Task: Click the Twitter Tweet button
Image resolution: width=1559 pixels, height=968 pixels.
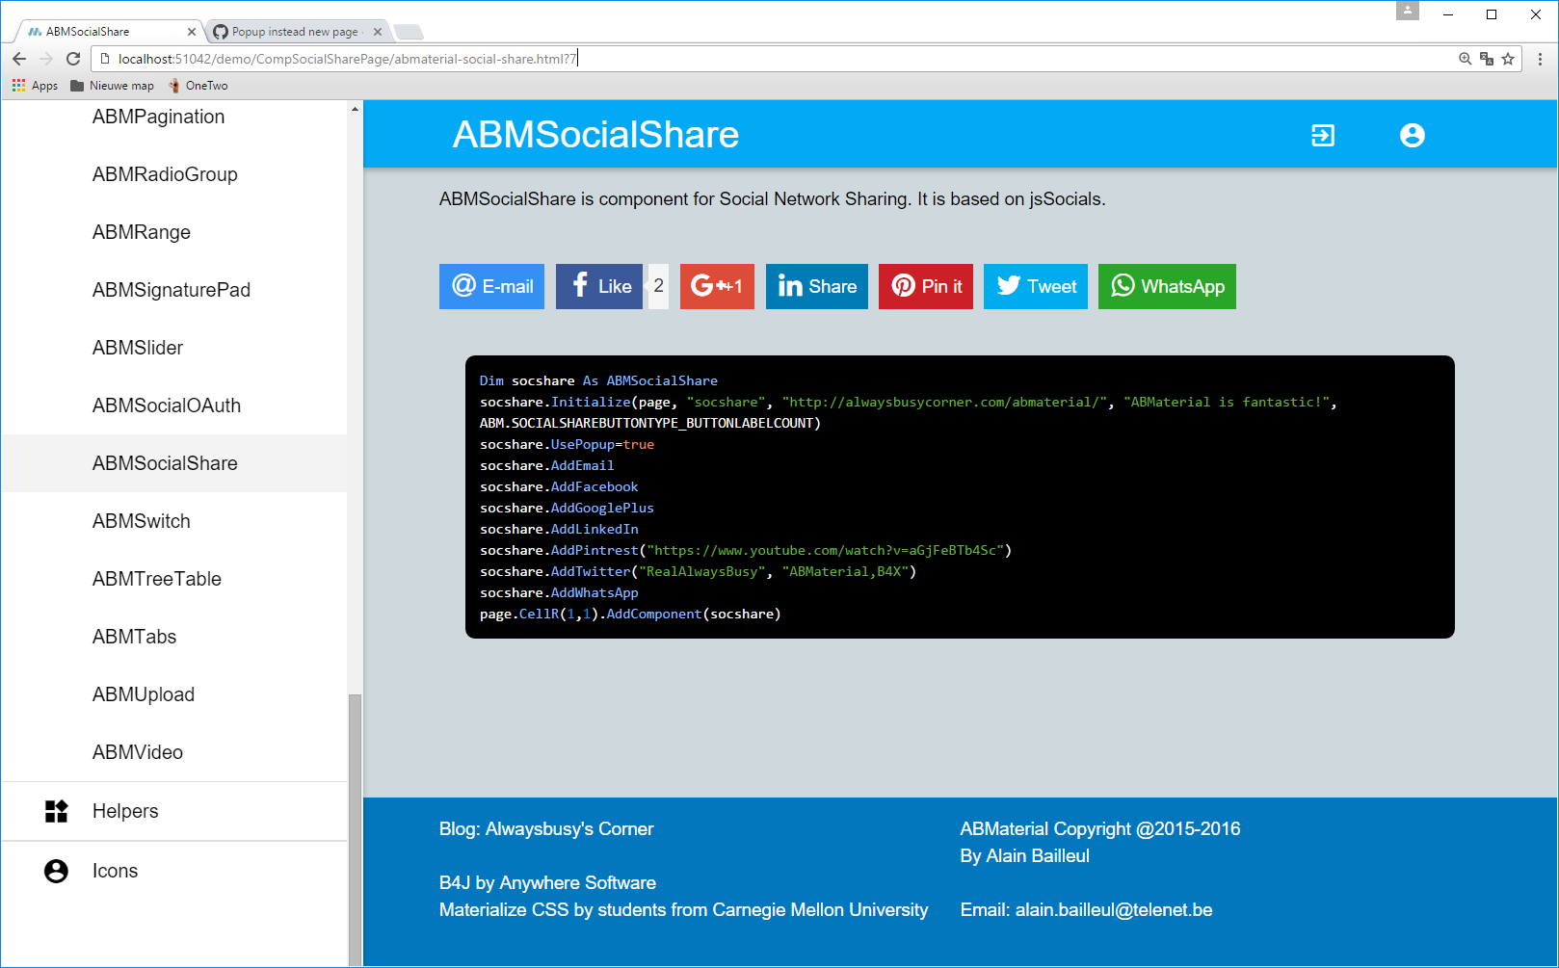Action: (x=1036, y=286)
